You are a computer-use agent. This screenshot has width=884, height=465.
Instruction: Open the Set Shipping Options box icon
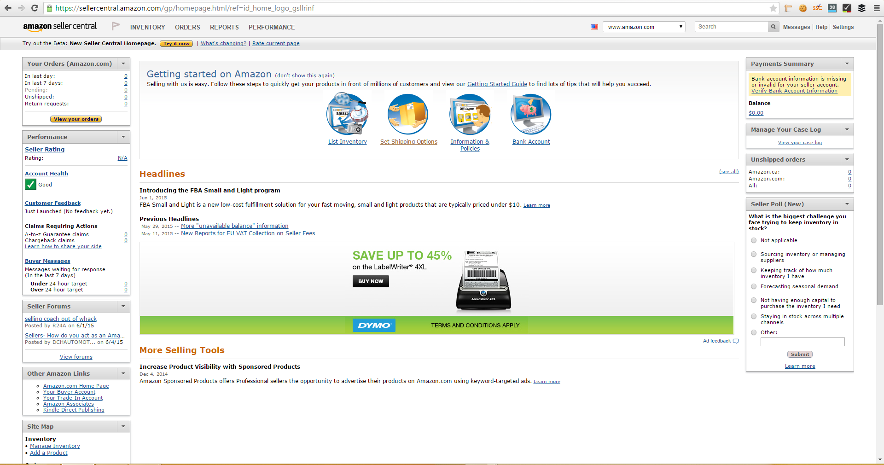point(408,114)
